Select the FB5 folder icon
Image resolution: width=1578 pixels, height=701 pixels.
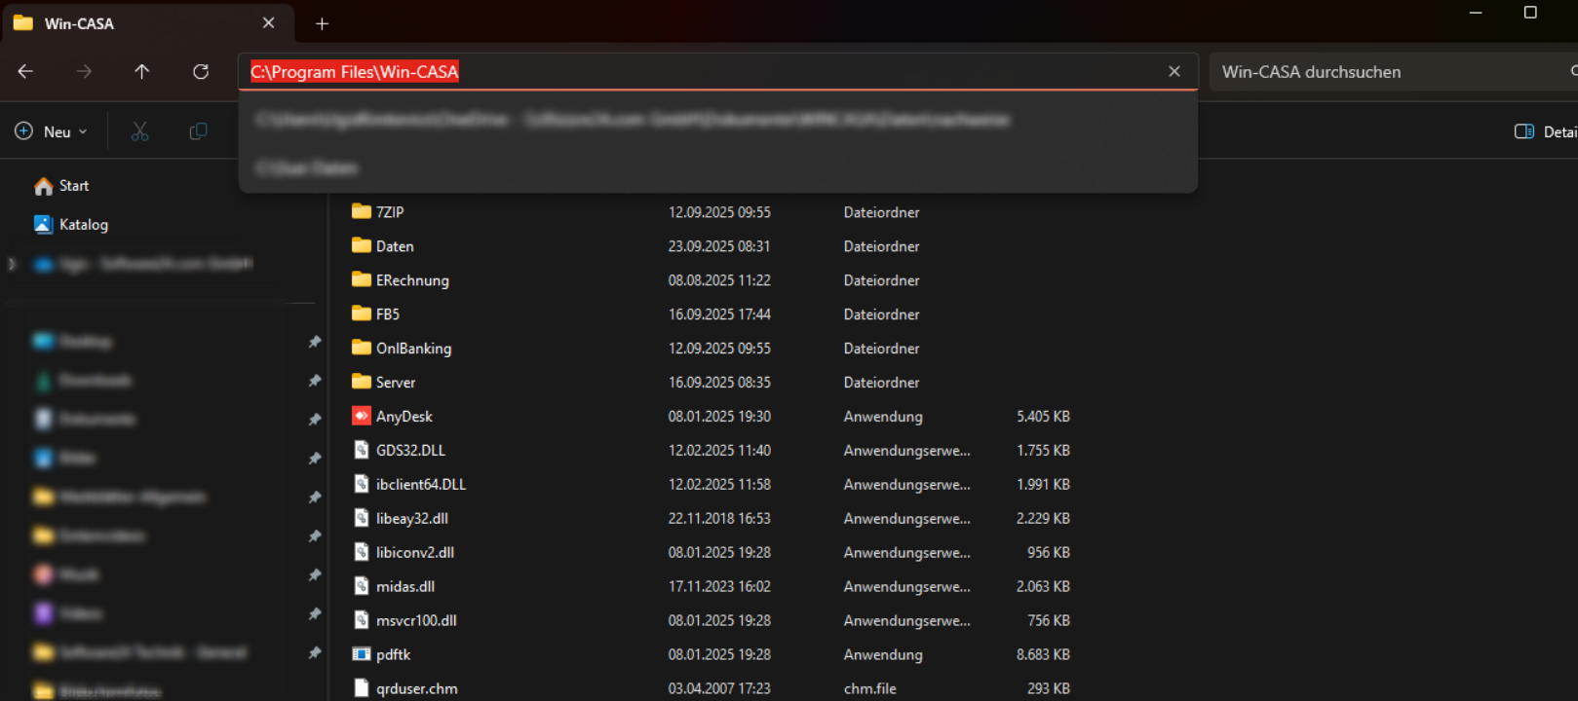(362, 314)
